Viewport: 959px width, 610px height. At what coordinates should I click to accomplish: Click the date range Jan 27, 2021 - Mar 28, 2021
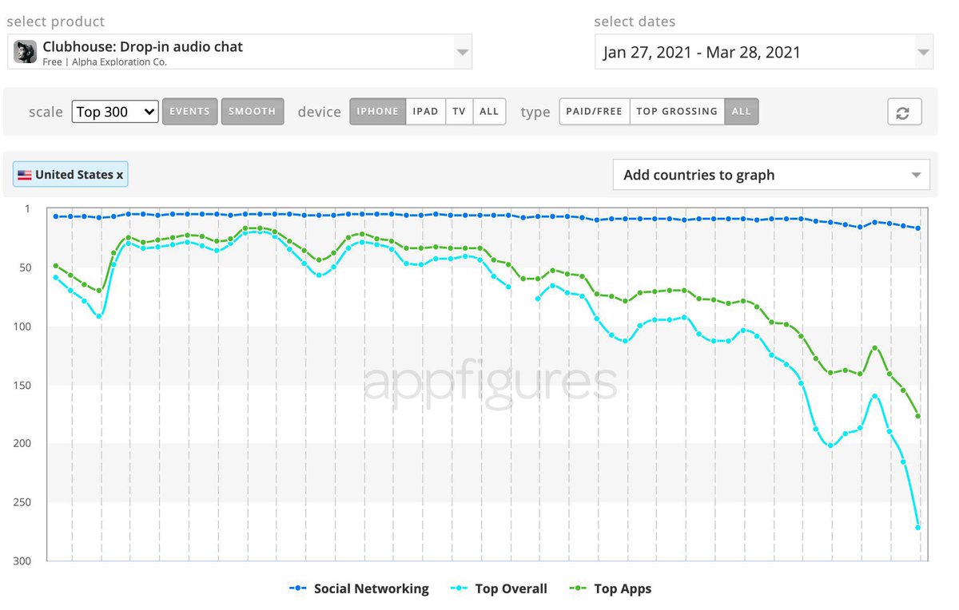tap(702, 53)
